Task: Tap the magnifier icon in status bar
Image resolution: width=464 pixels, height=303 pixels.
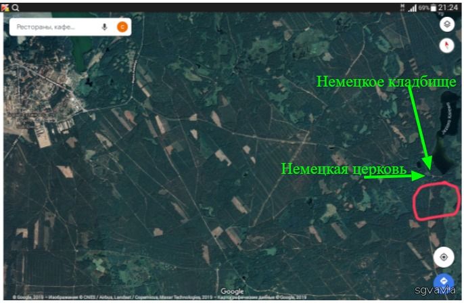Action: [16, 7]
